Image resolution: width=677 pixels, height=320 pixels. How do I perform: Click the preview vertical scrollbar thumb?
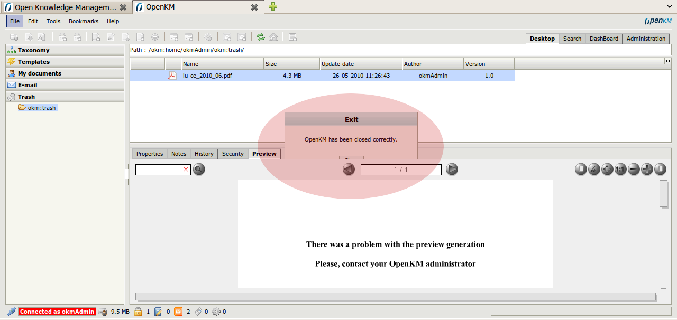[664, 194]
